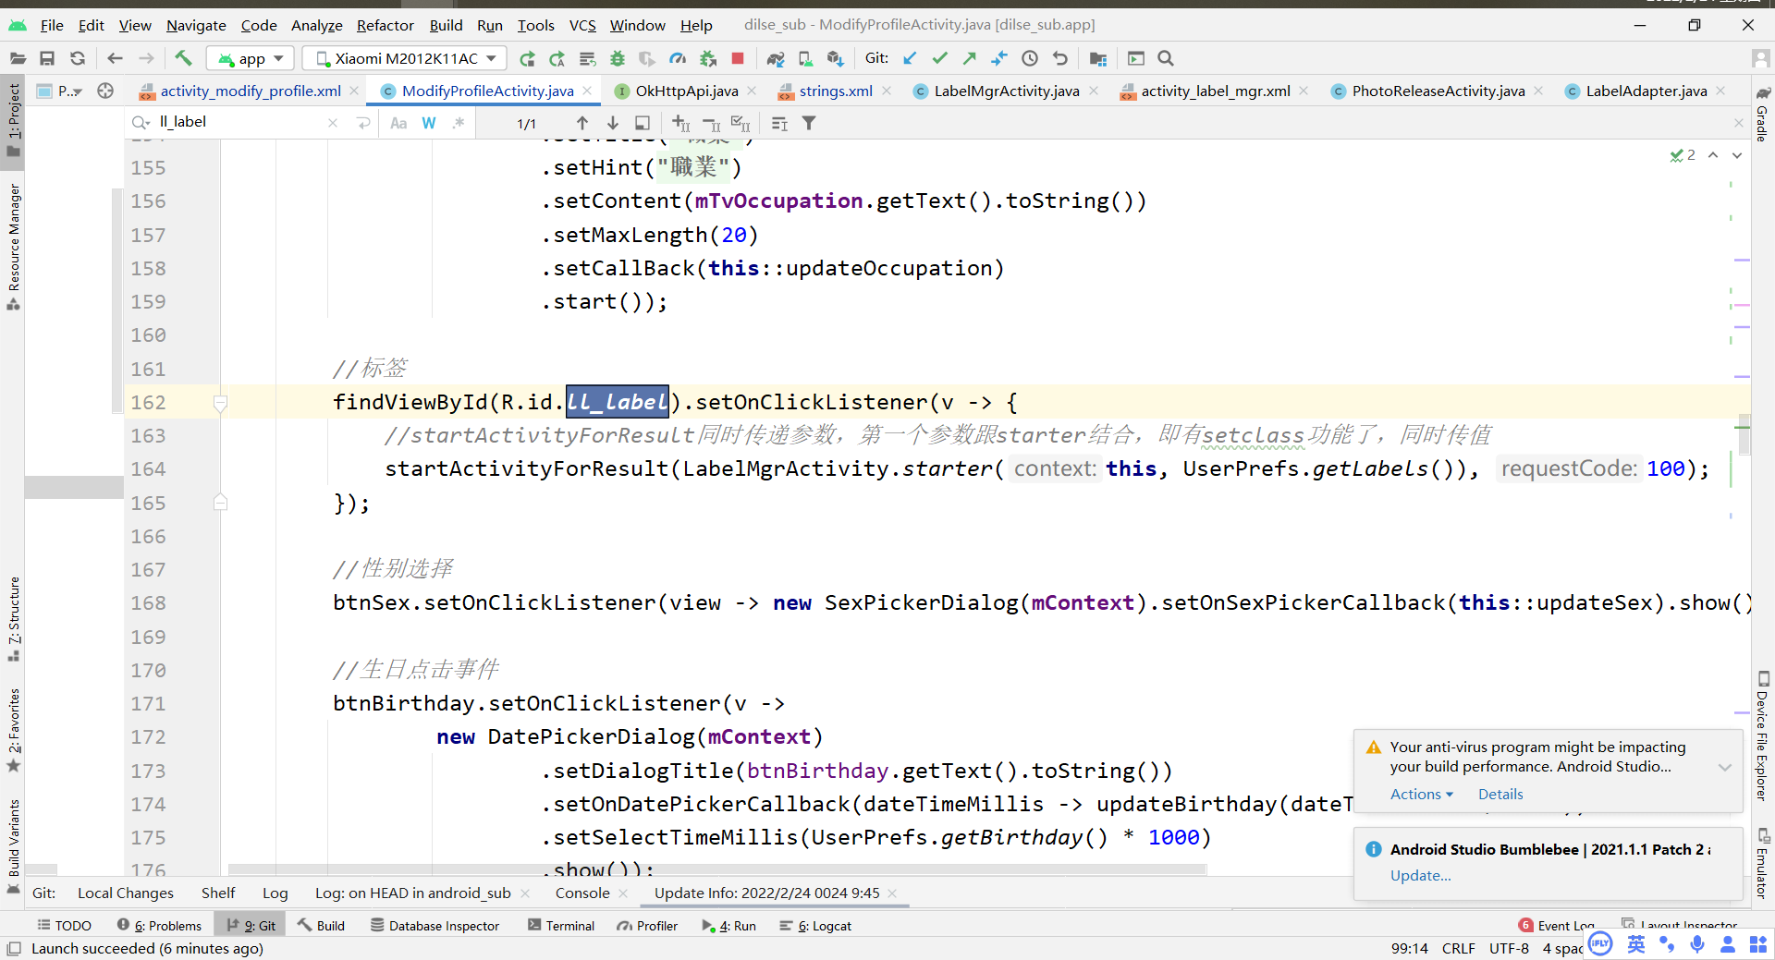The height and width of the screenshot is (960, 1775).
Task: Open the Gradle side panel
Action: 1762,113
